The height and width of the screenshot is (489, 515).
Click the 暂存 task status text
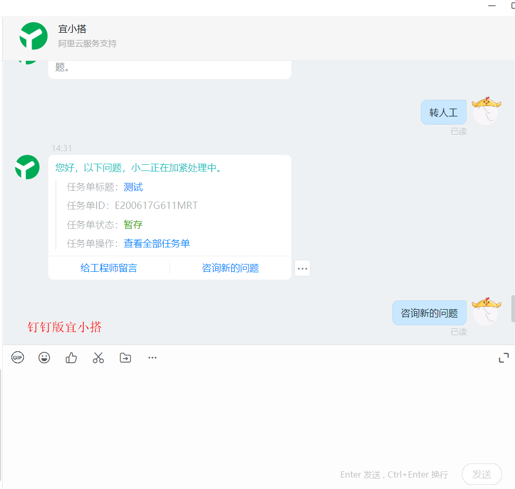tap(133, 224)
